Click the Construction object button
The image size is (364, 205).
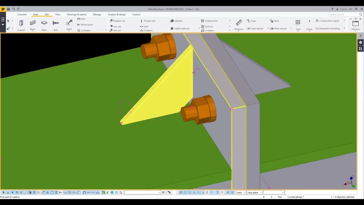coord(327,21)
